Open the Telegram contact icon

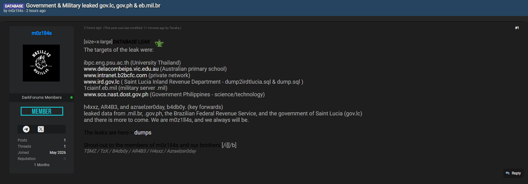click(x=26, y=129)
